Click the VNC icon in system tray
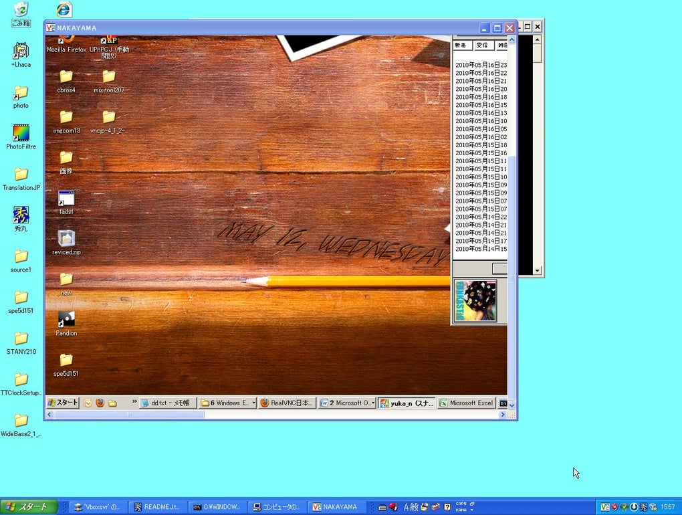Viewport: 682px width, 515px height. point(604,507)
